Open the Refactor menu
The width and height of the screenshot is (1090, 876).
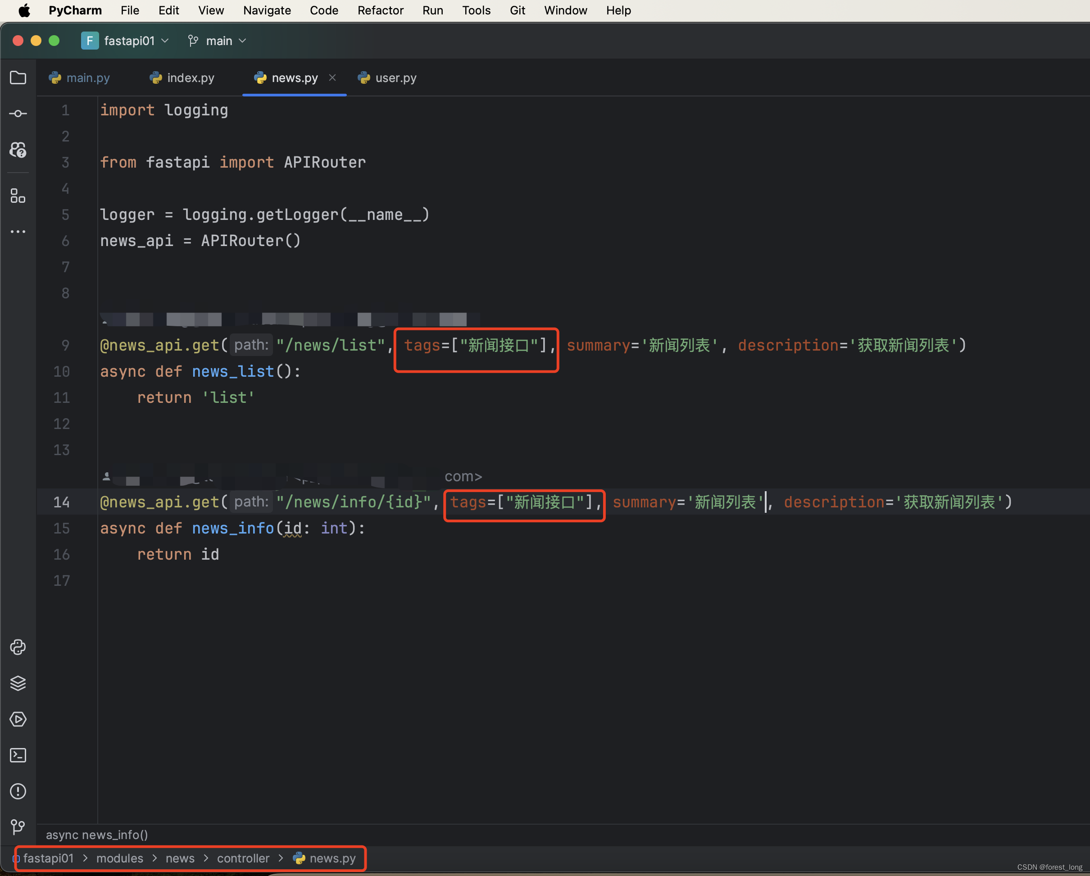(380, 10)
